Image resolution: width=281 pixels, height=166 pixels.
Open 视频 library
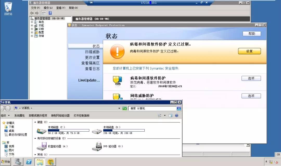pos(10,146)
